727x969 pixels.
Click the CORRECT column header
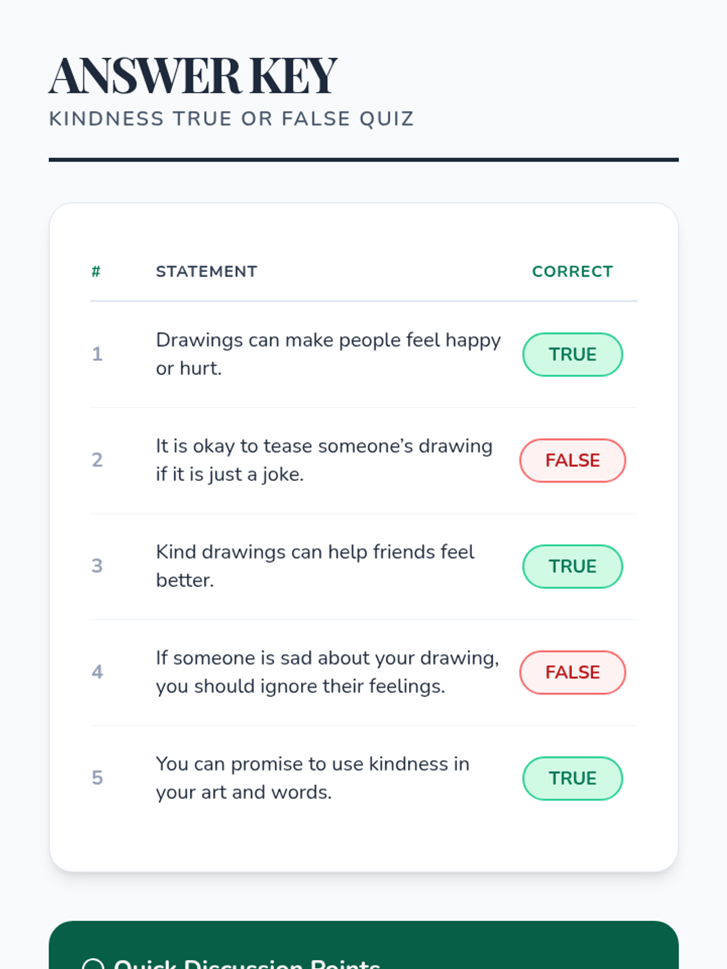[573, 271]
